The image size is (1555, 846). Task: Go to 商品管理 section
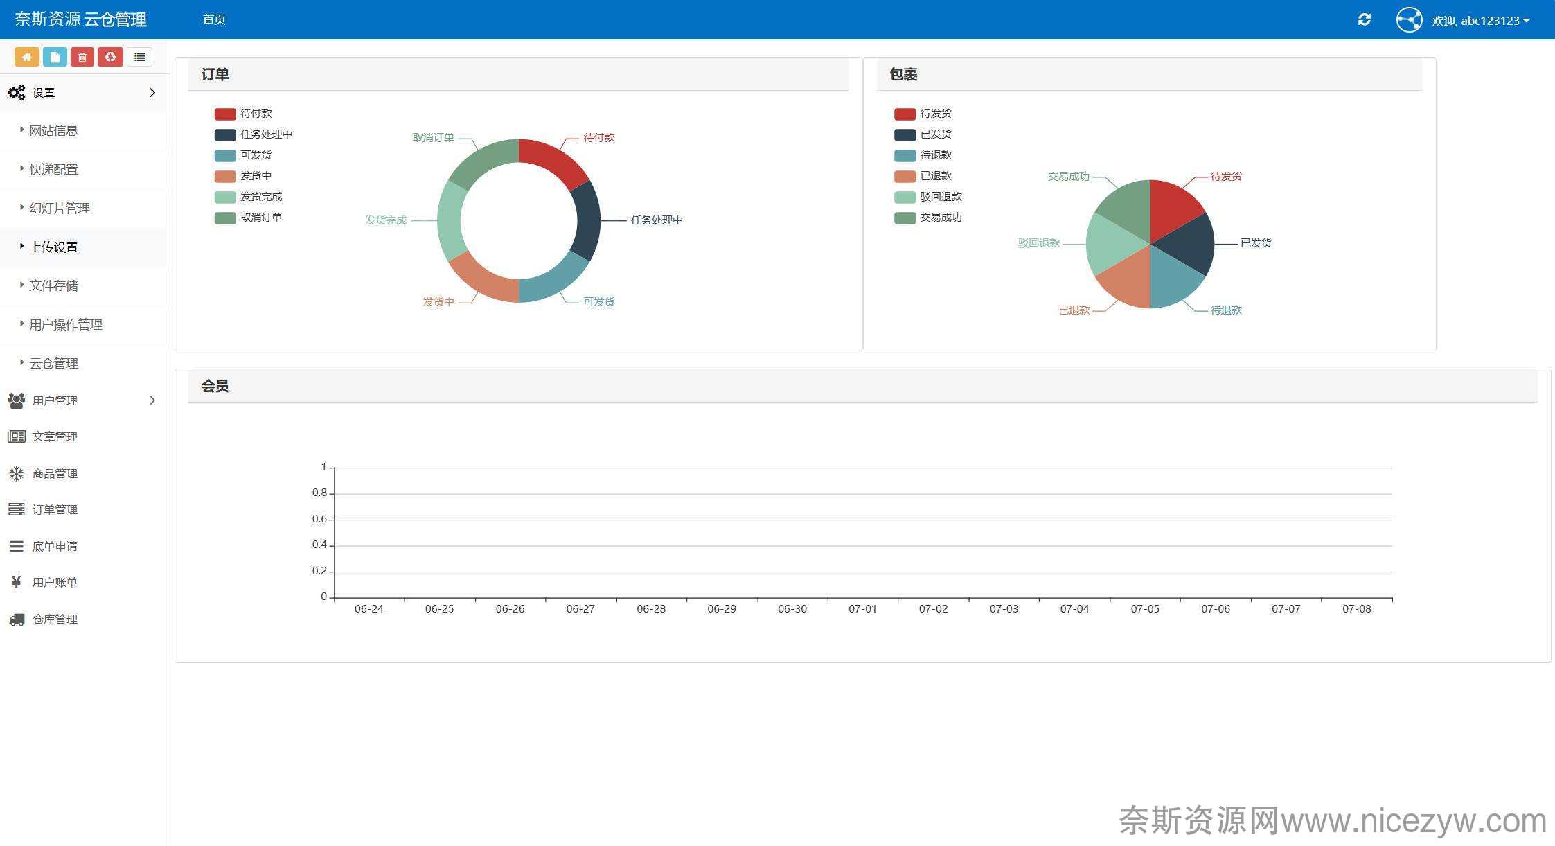(85, 473)
